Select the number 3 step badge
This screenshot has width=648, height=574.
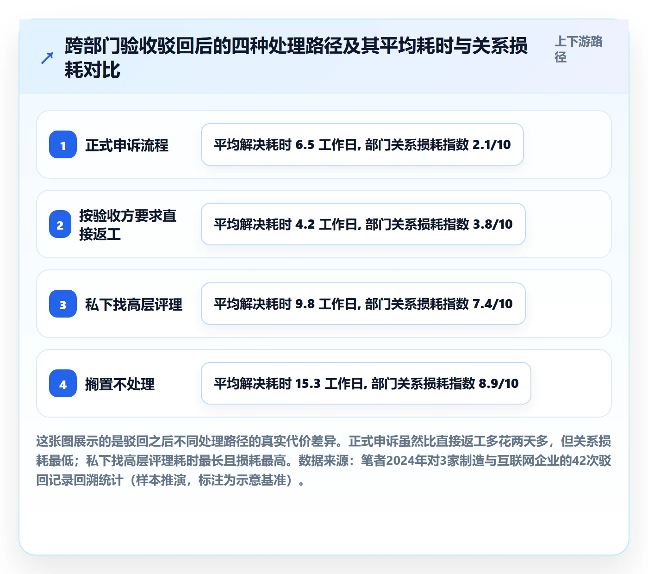click(x=63, y=304)
